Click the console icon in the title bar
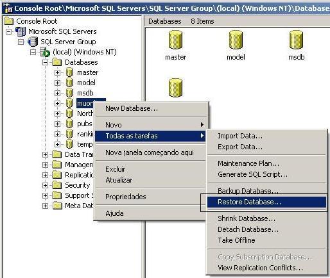 pyautogui.click(x=8, y=8)
